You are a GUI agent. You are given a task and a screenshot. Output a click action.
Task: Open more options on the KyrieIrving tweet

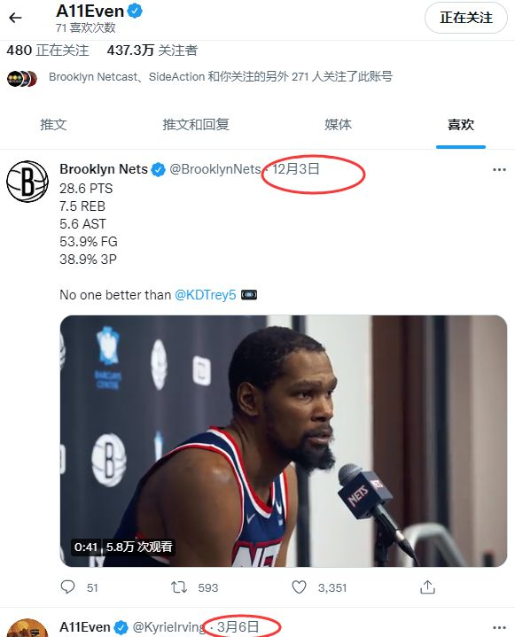click(499, 627)
